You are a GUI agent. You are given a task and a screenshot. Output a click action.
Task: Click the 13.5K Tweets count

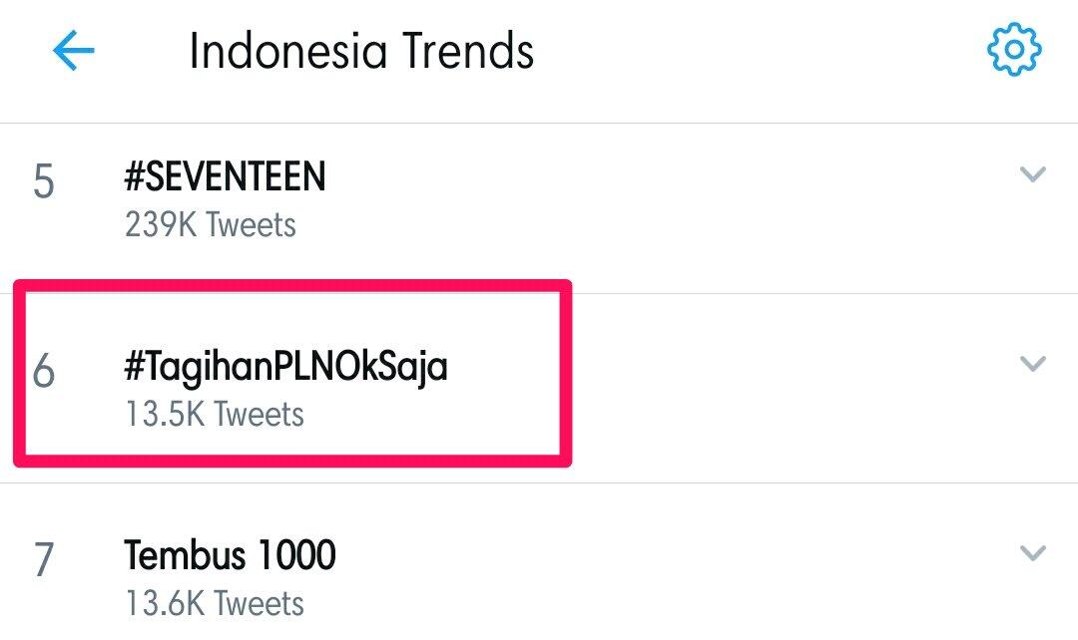pos(215,414)
